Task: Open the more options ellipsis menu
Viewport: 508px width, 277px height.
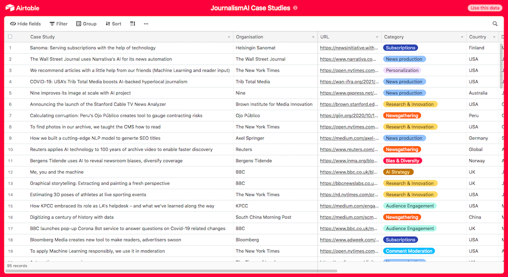Action: click(146, 24)
